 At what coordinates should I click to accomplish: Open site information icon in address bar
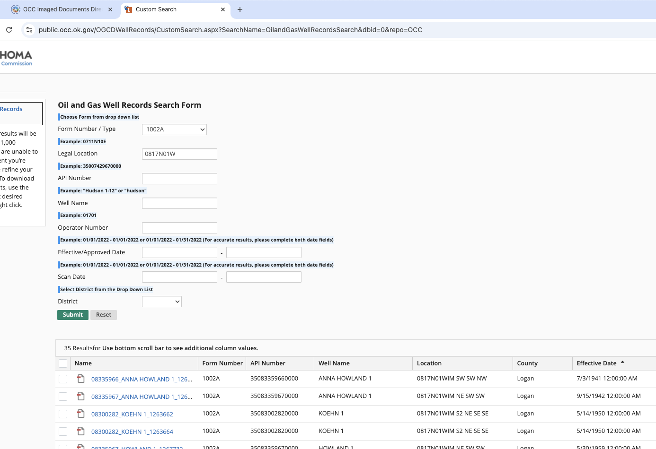point(29,30)
